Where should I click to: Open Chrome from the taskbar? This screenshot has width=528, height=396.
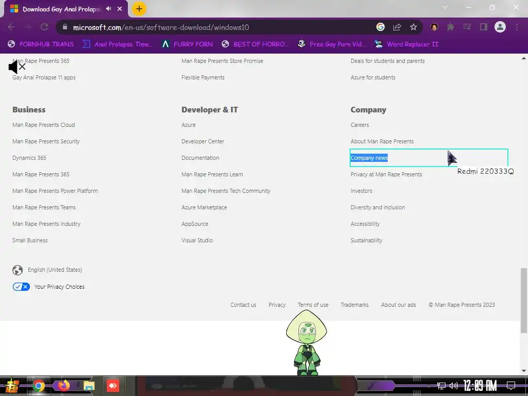click(x=39, y=386)
